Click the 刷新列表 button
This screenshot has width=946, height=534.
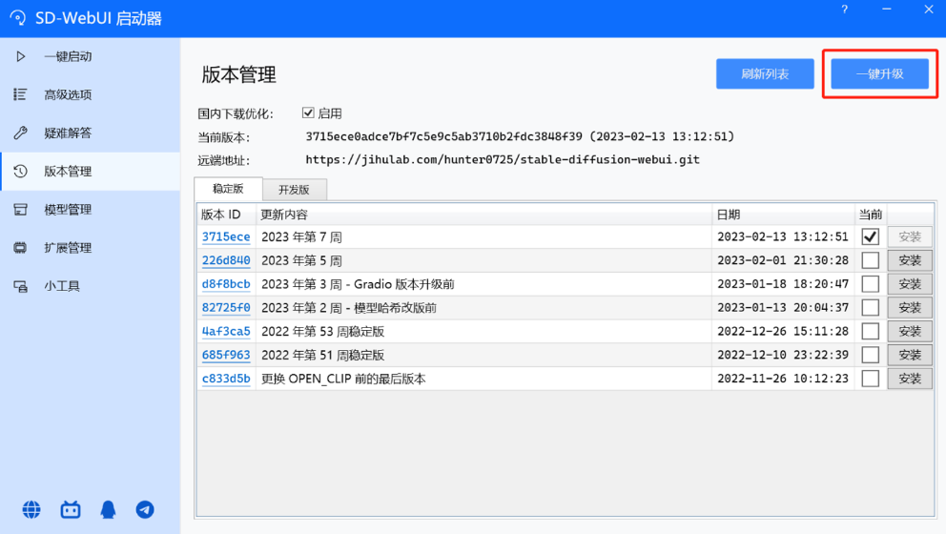[x=765, y=73]
